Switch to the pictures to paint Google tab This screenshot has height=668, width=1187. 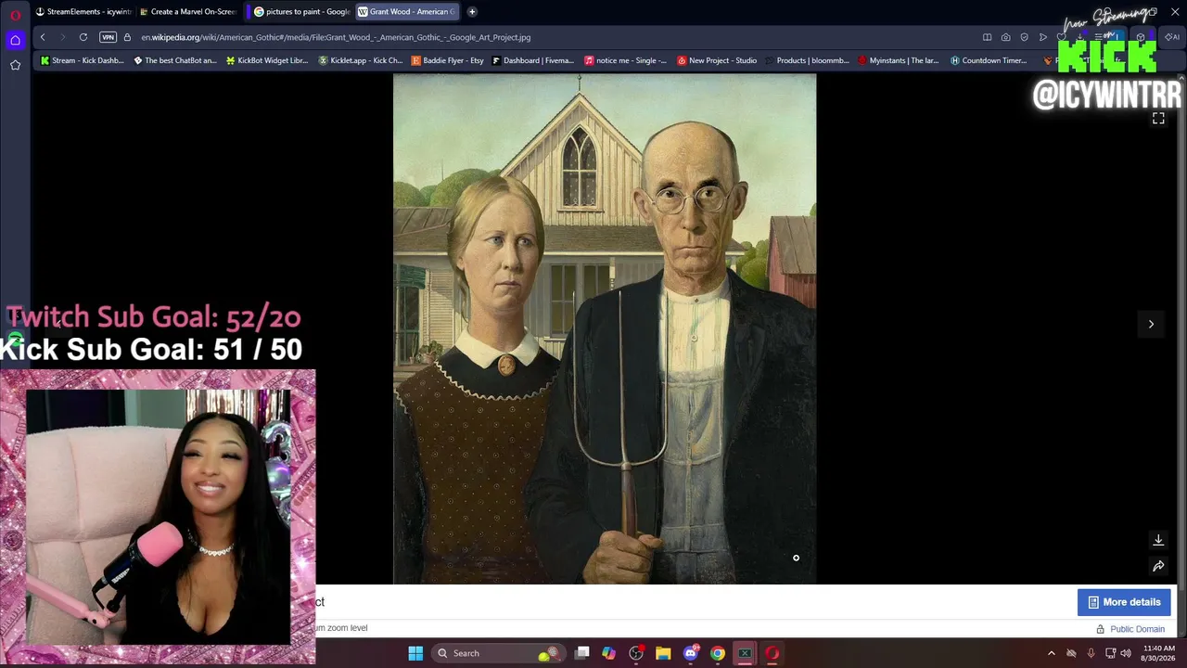tap(301, 12)
